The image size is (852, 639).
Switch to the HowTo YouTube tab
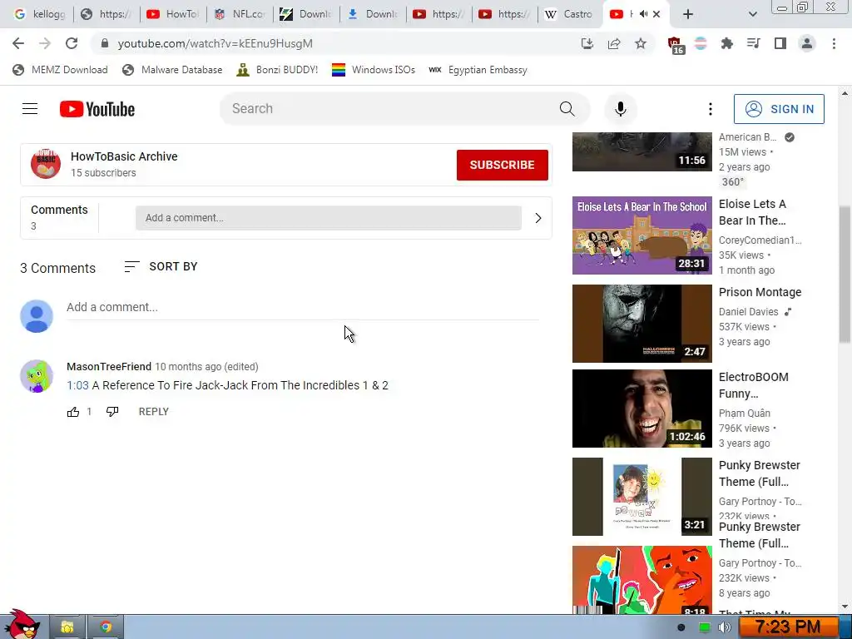coord(173,14)
